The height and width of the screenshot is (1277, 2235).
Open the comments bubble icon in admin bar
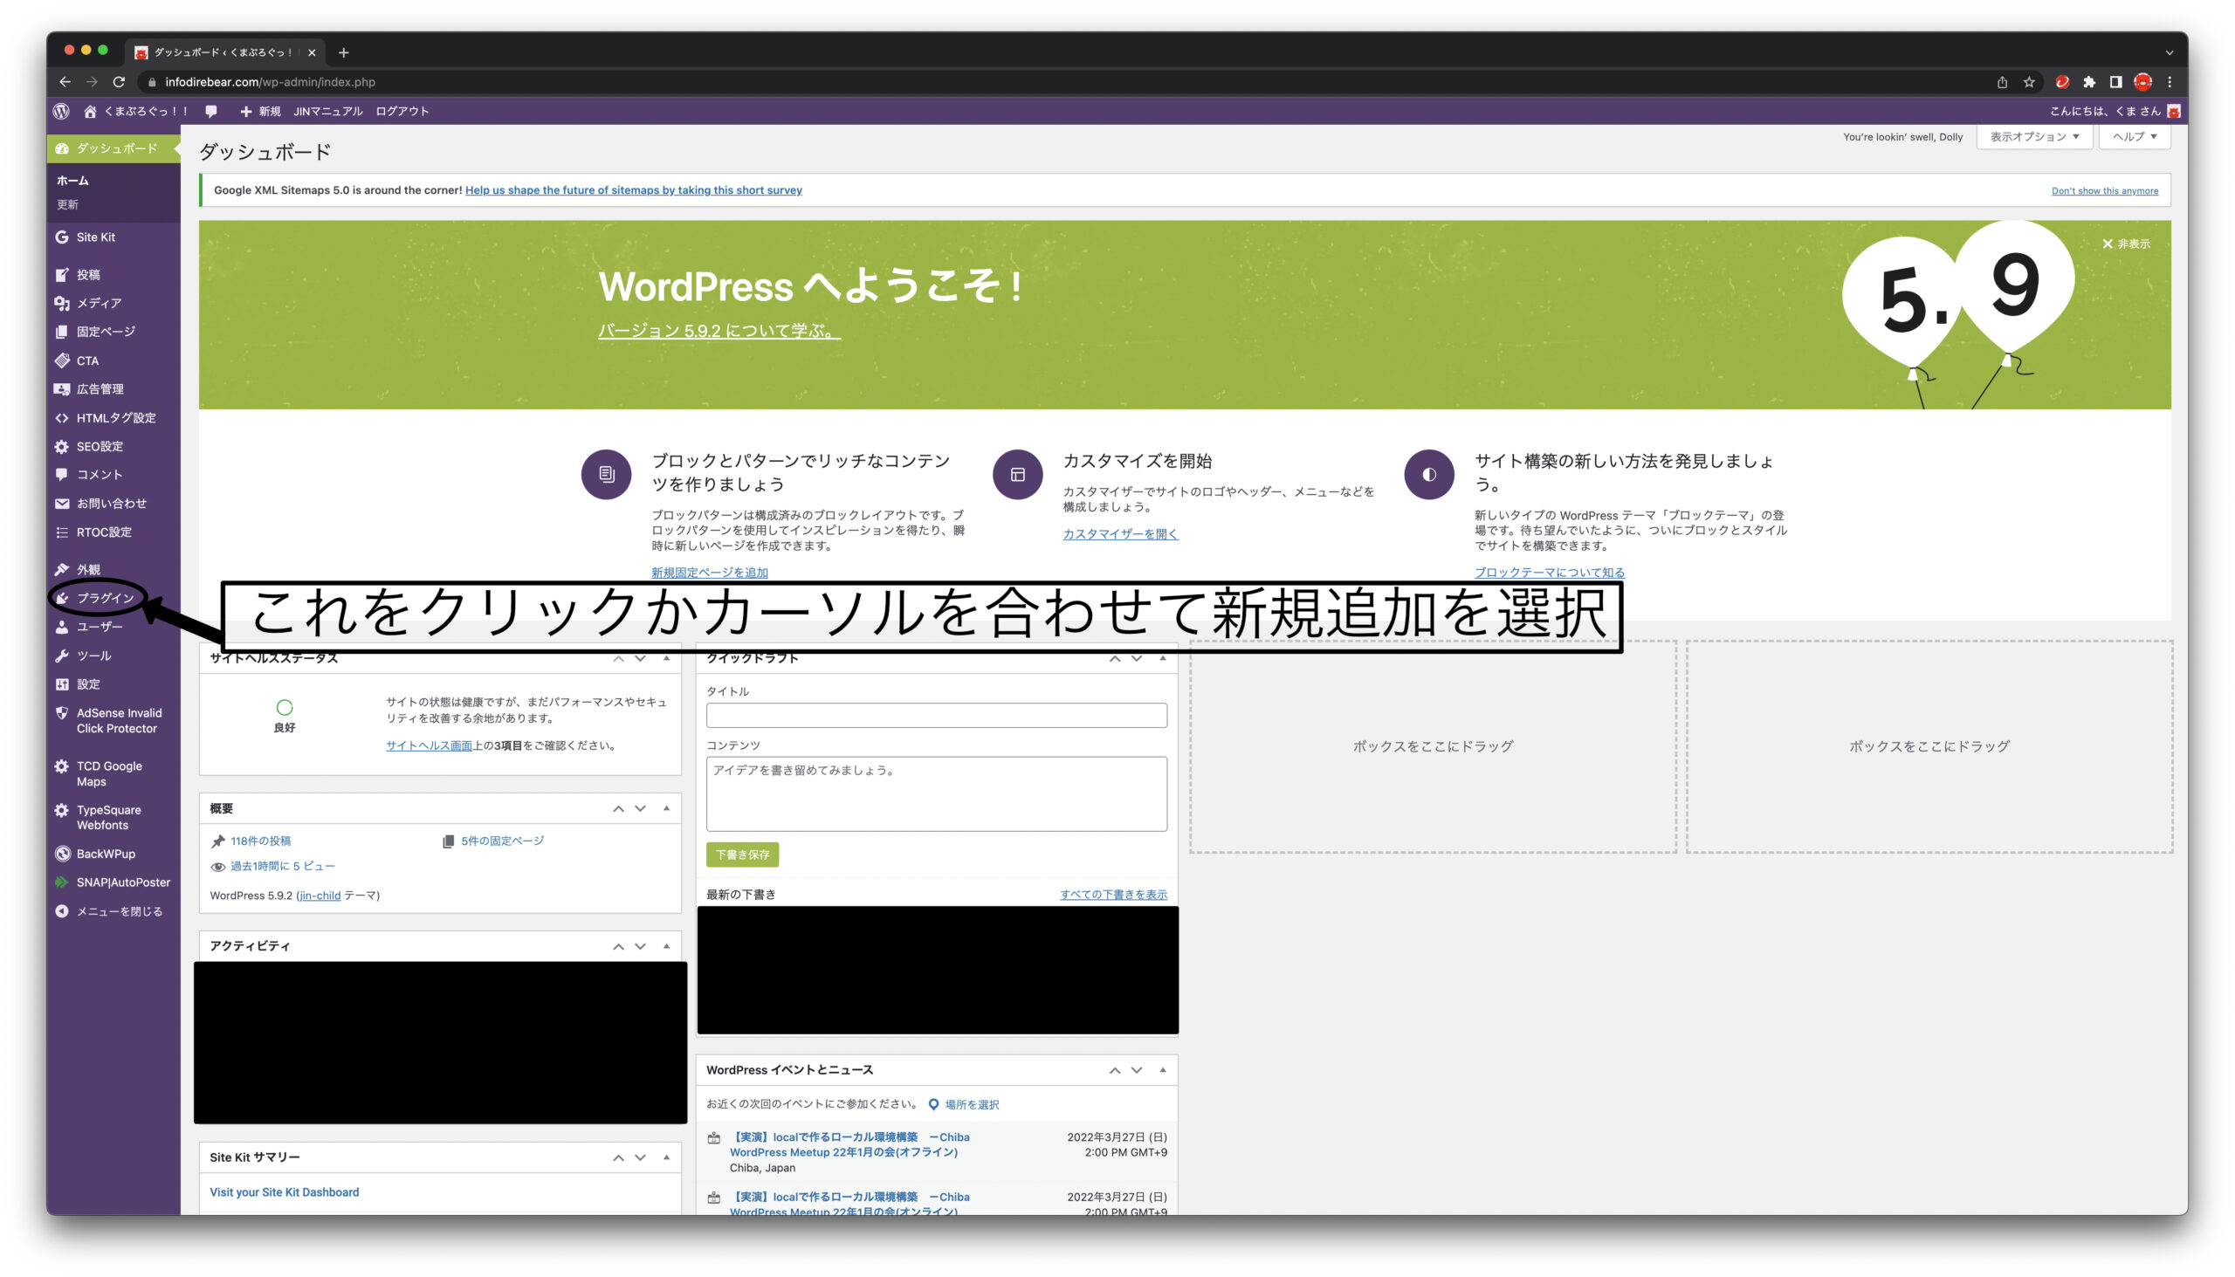[211, 112]
